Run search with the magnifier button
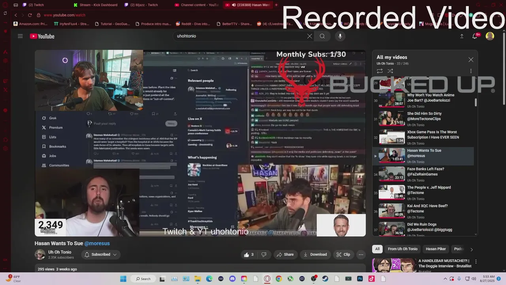This screenshot has width=506, height=285. click(322, 36)
